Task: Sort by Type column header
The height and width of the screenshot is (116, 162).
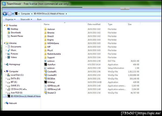Action: click(110, 24)
